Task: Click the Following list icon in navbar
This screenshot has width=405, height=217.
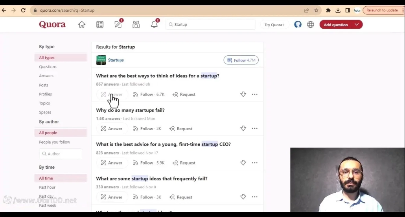Action: [x=100, y=25]
